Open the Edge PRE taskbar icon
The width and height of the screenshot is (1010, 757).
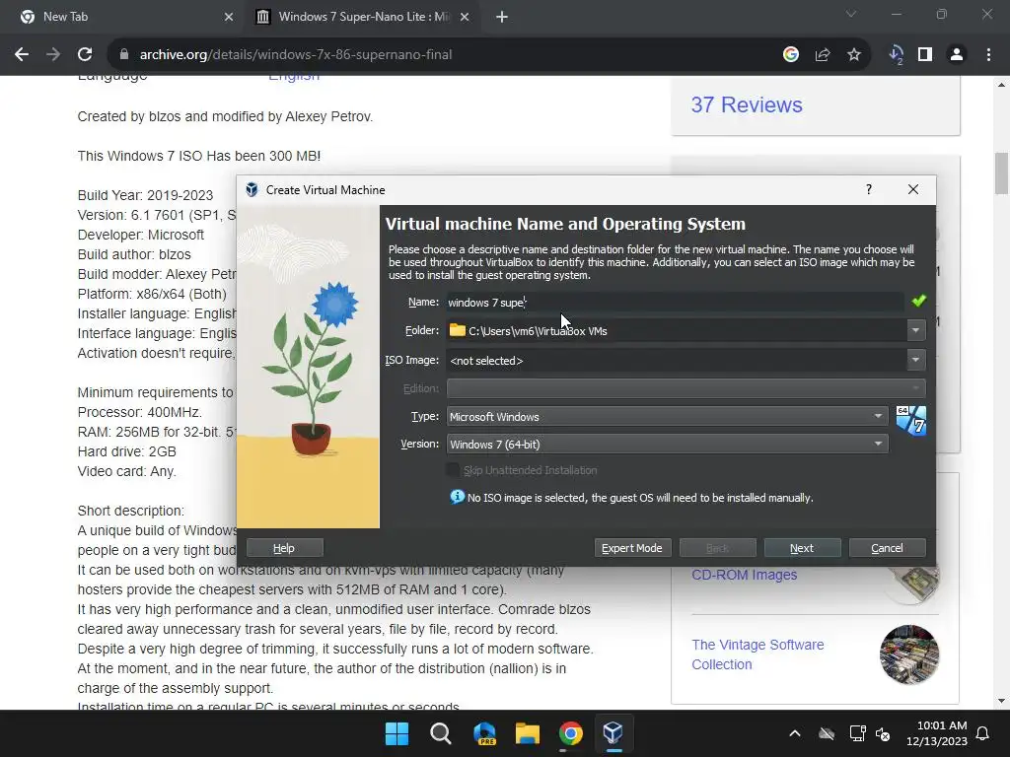(484, 733)
